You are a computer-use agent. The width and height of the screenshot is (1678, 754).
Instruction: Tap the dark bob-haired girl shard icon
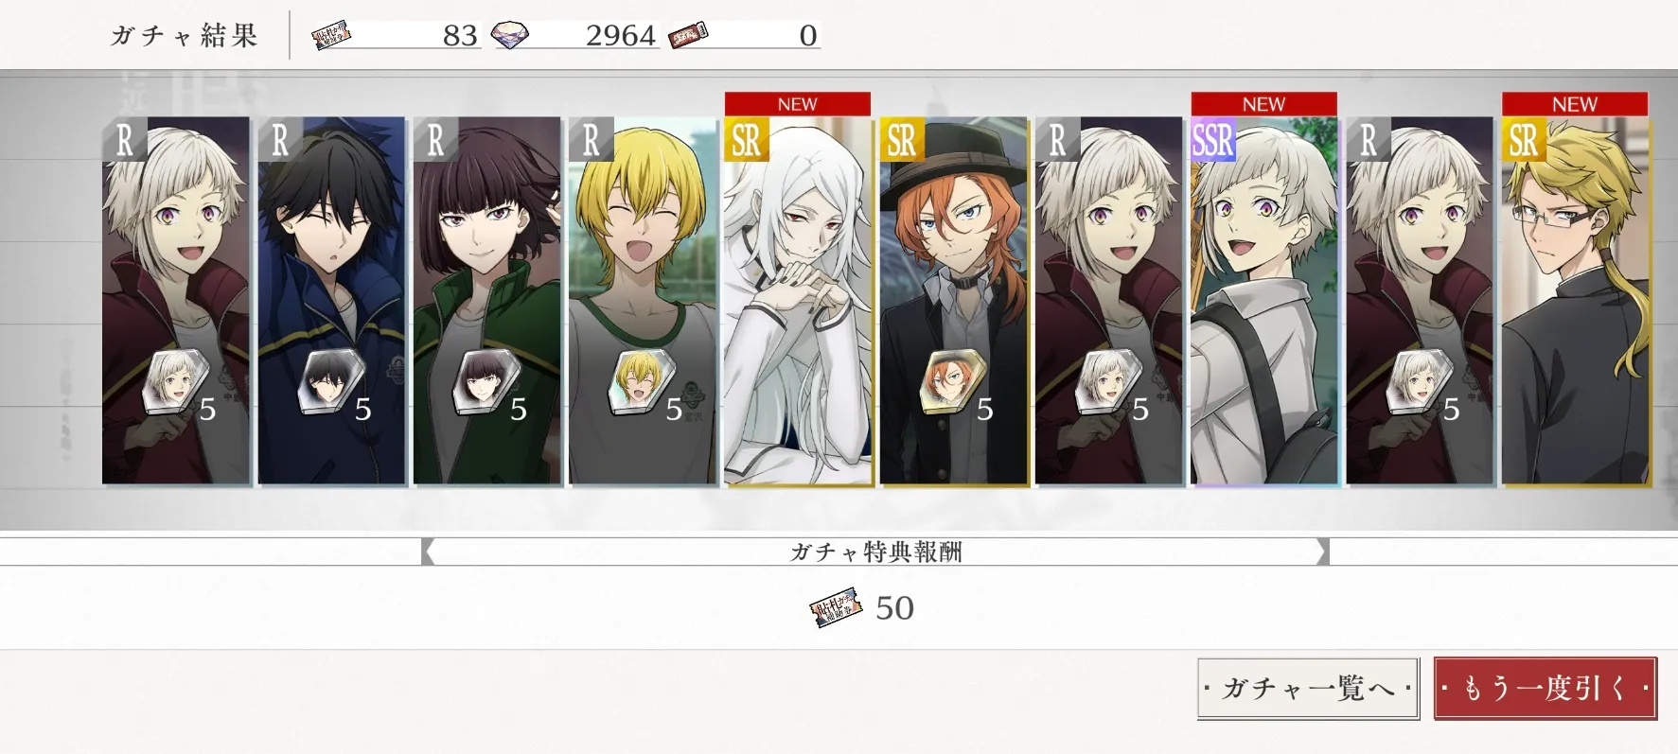(481, 384)
